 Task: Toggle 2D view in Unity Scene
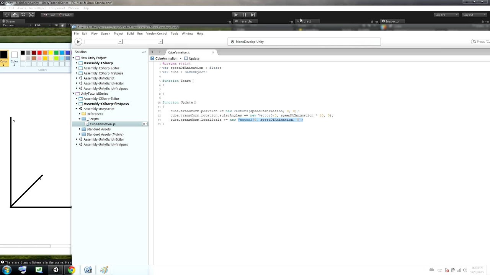pyautogui.click(x=56, y=25)
